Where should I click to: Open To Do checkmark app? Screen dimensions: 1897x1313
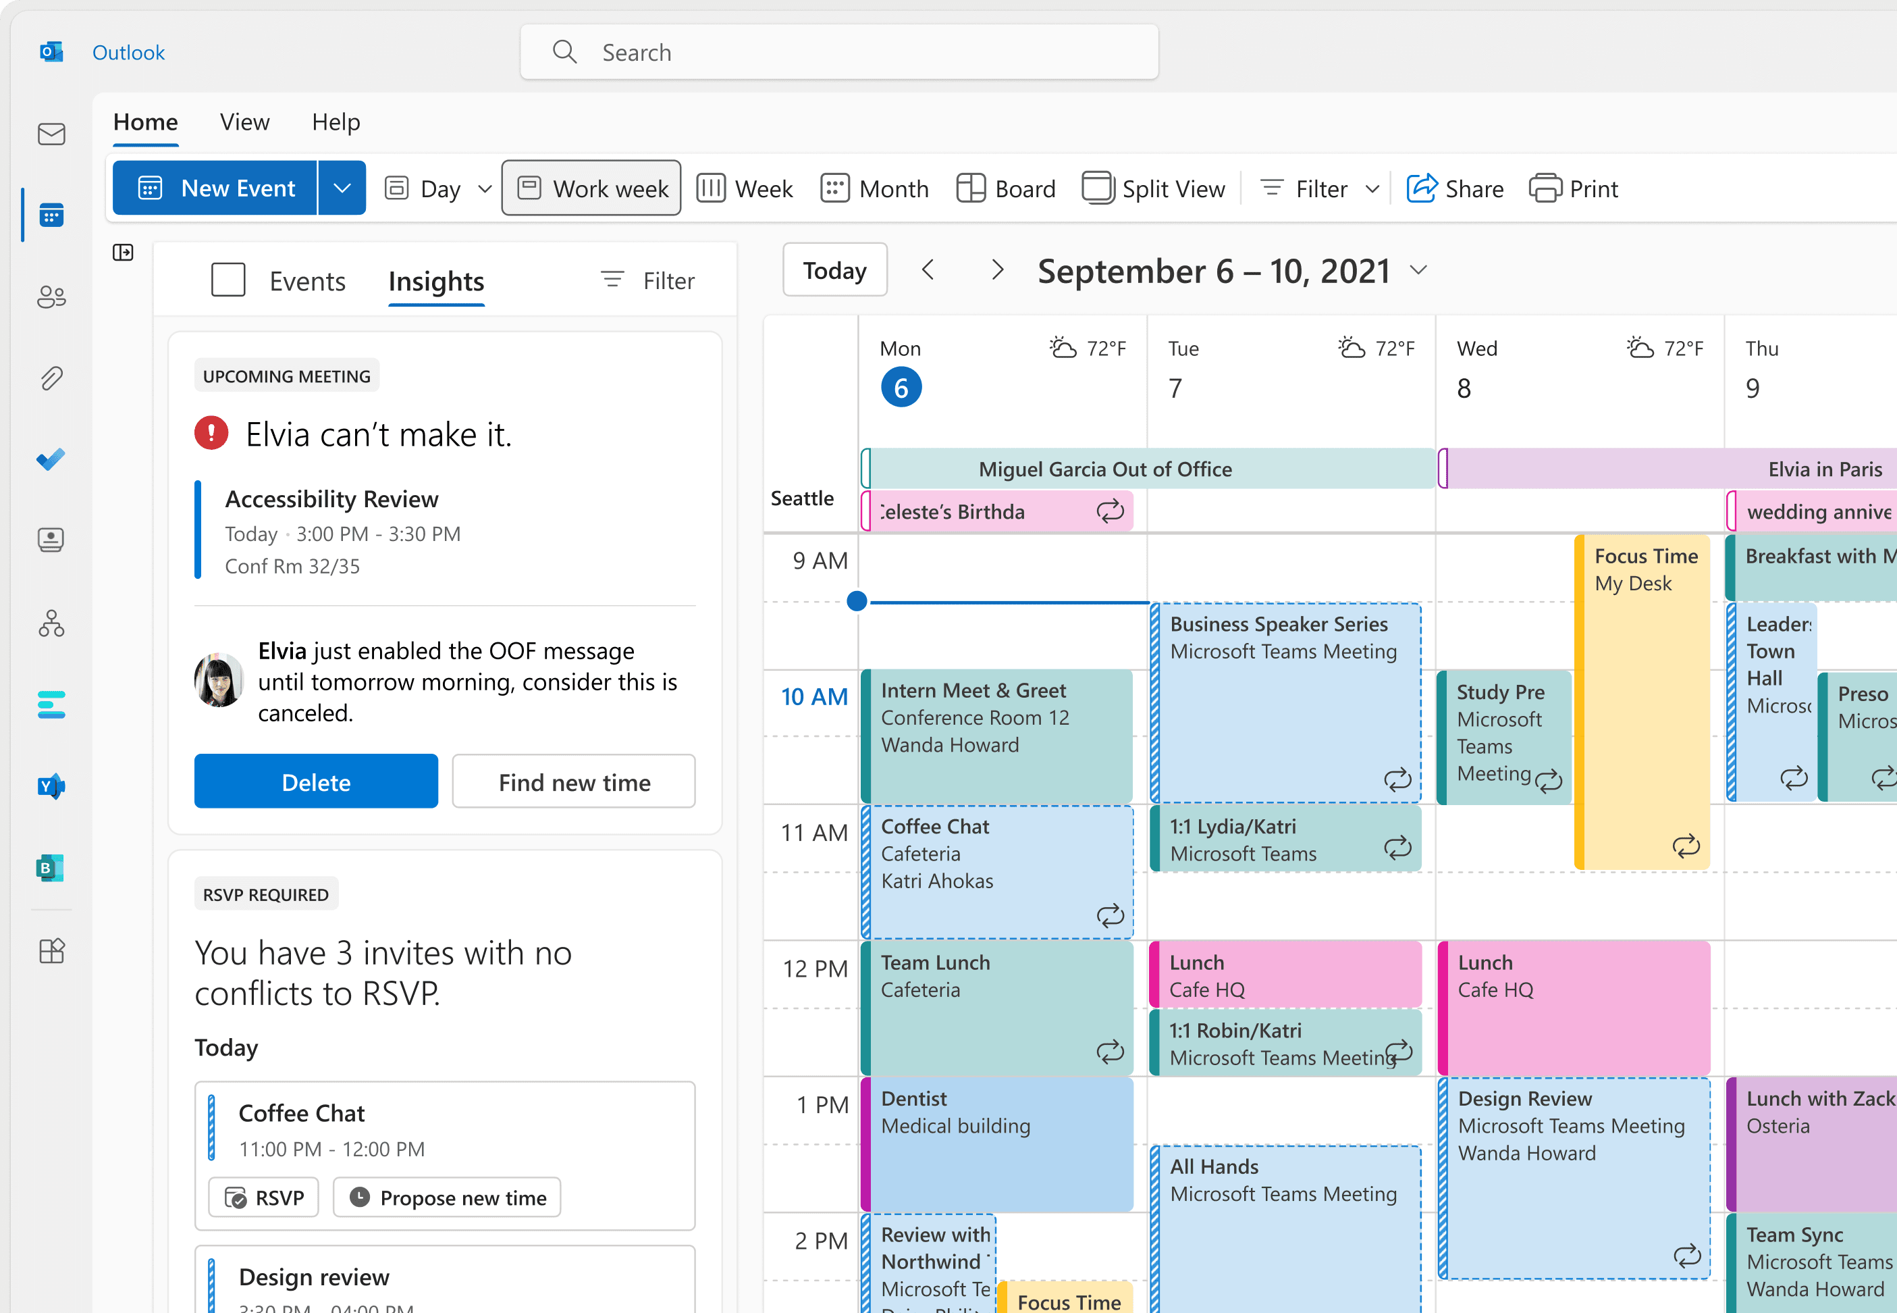tap(51, 459)
